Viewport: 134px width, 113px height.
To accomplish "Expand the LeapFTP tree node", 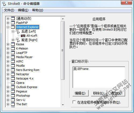I will pyautogui.click(x=8, y=53).
